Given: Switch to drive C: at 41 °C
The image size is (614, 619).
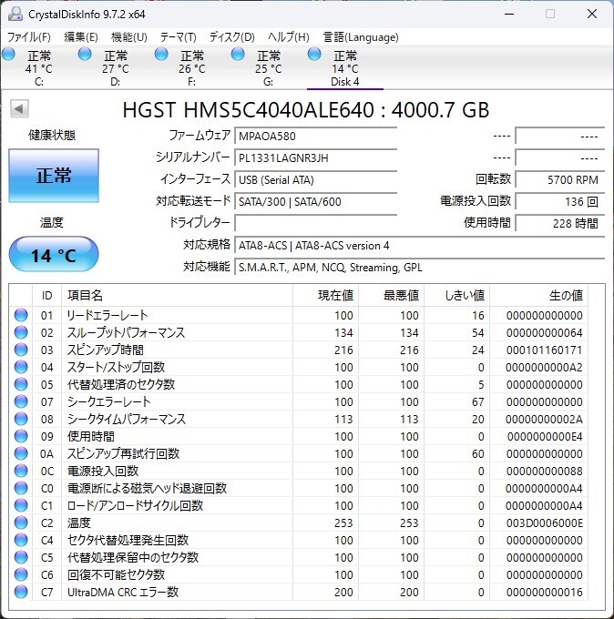Looking at the screenshot, I should (x=39, y=68).
